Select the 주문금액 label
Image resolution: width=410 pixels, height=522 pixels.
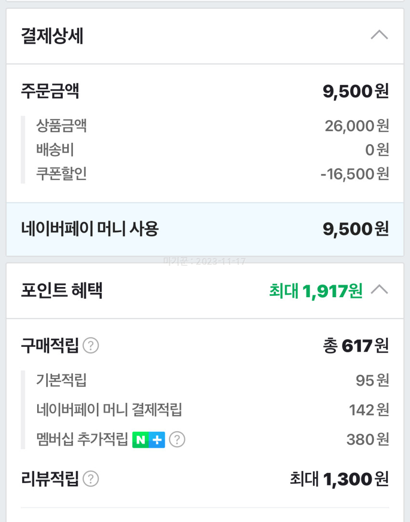coord(50,91)
